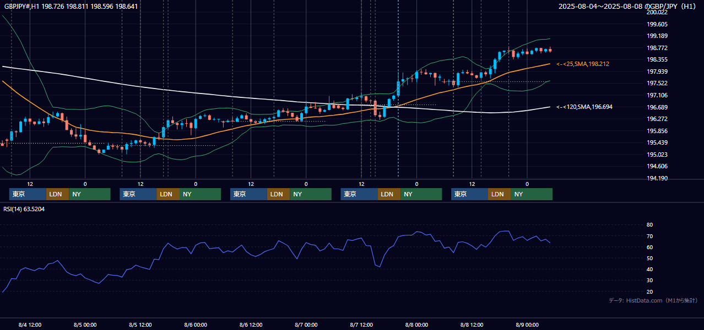
Task: Click the RSI(14) 63.5204 indicator label
Action: pos(24,209)
